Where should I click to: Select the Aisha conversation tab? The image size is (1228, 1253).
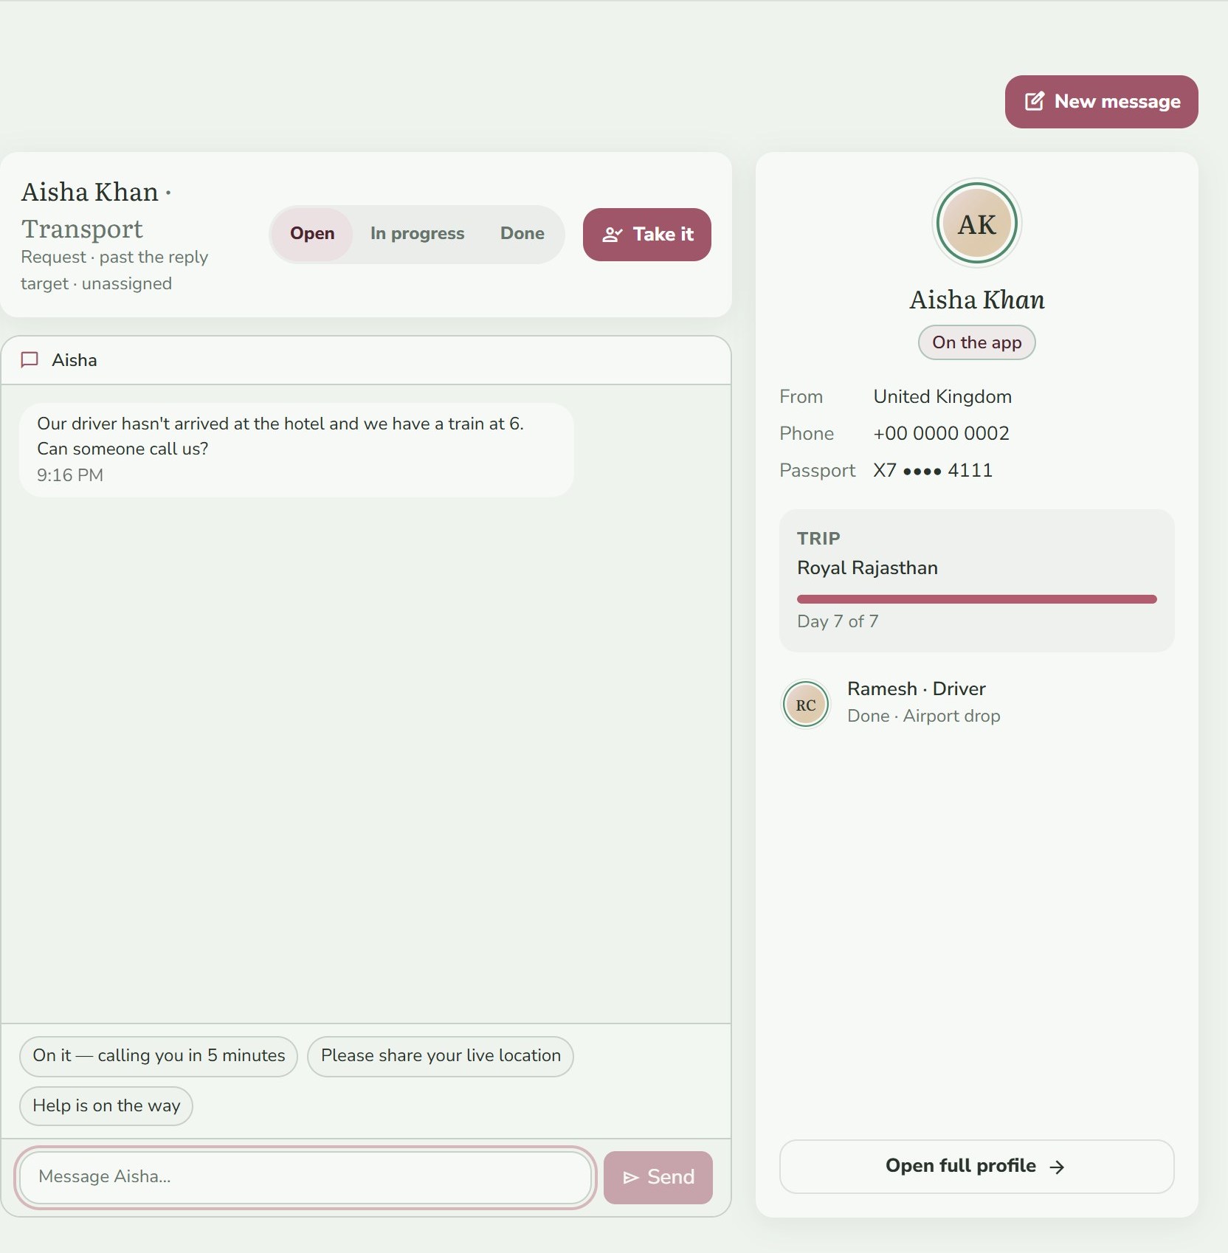[x=60, y=360]
